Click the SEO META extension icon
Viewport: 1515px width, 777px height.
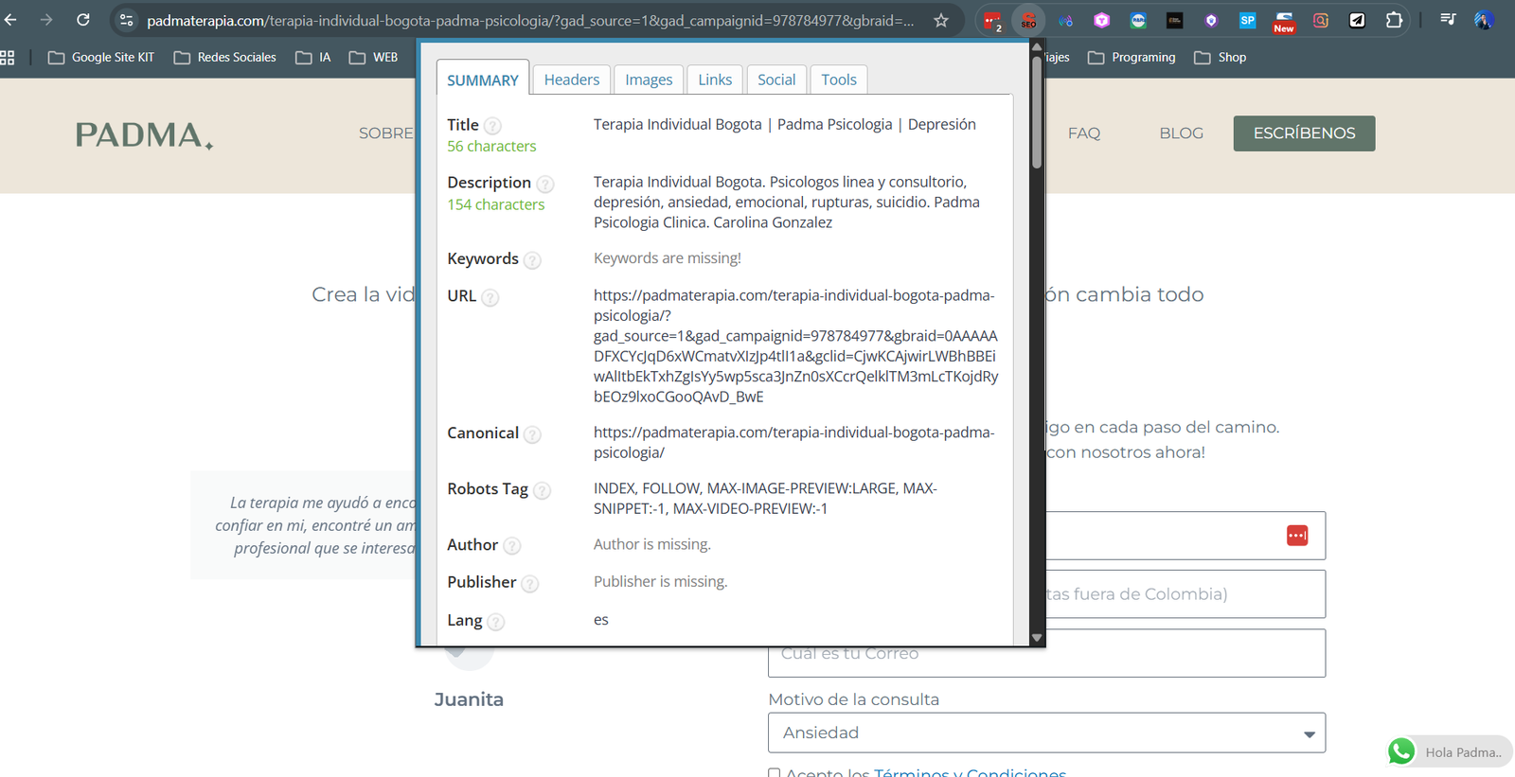pos(1028,21)
